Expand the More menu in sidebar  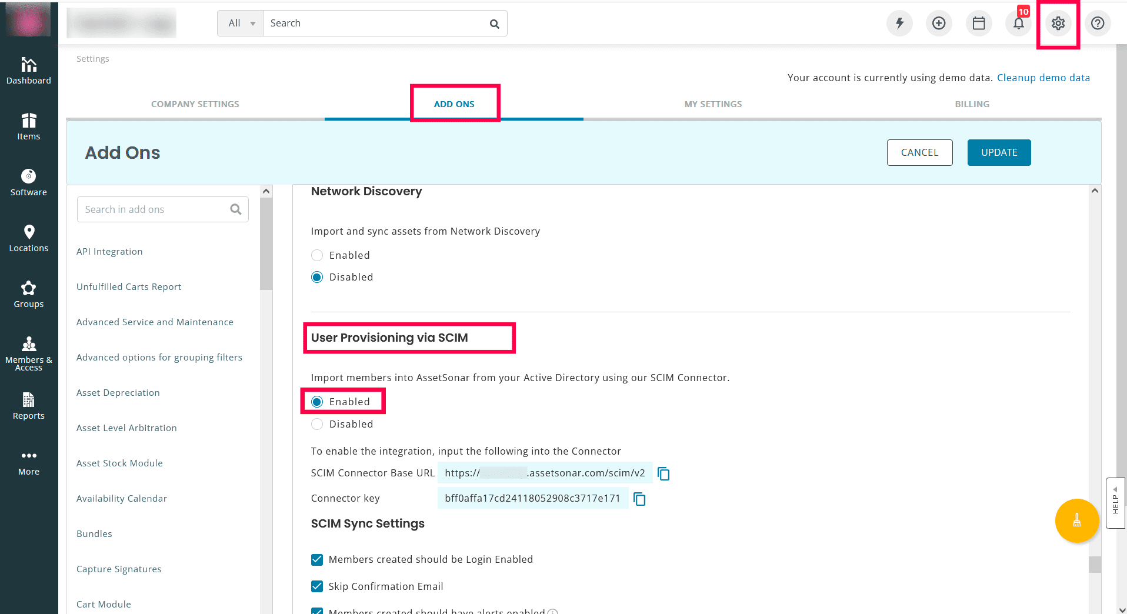(x=29, y=463)
